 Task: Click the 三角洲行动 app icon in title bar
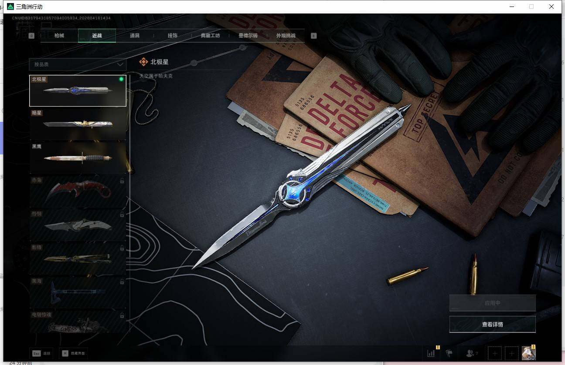point(10,7)
